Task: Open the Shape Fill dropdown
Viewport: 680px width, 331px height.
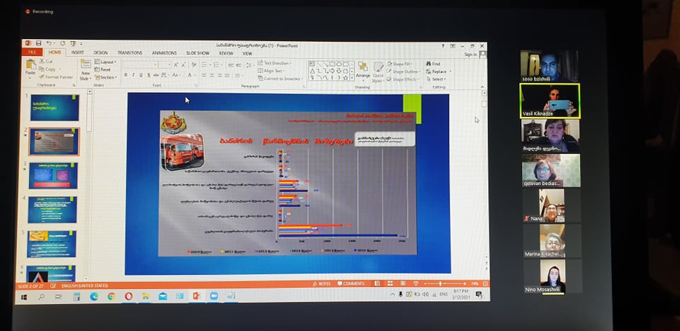Action: coord(399,64)
